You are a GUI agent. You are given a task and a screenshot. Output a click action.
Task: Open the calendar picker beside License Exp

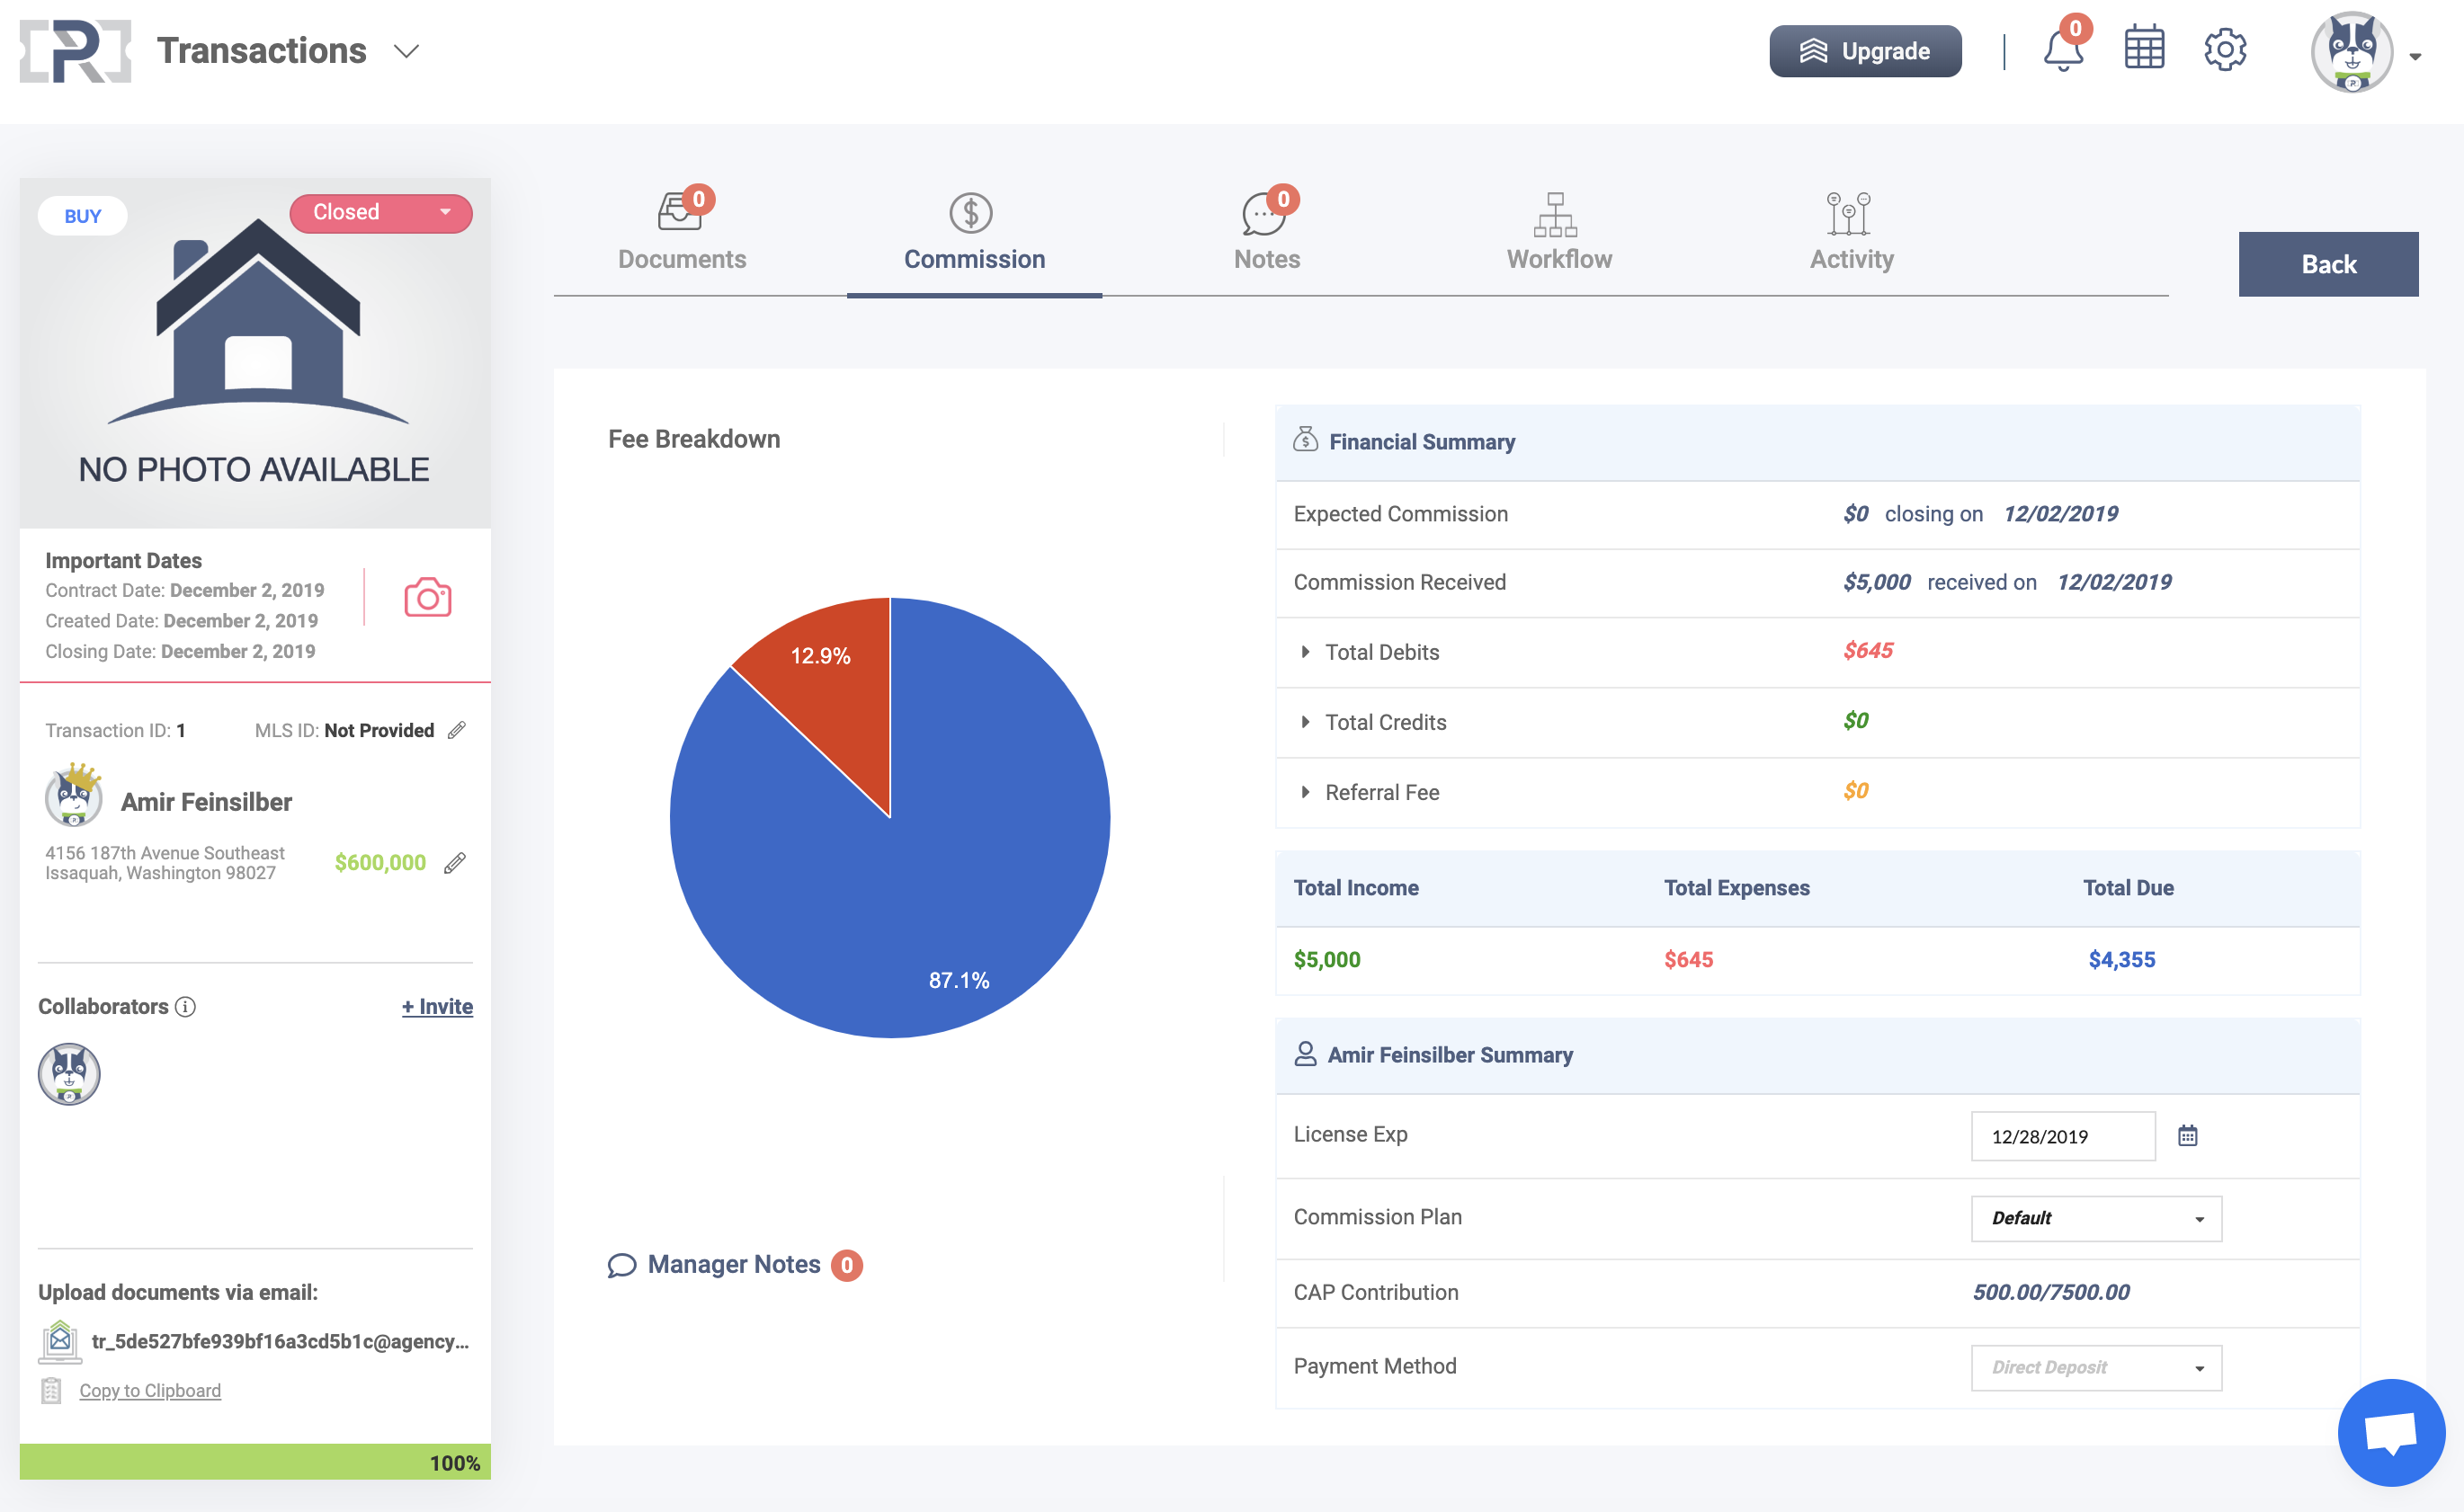tap(2189, 1135)
